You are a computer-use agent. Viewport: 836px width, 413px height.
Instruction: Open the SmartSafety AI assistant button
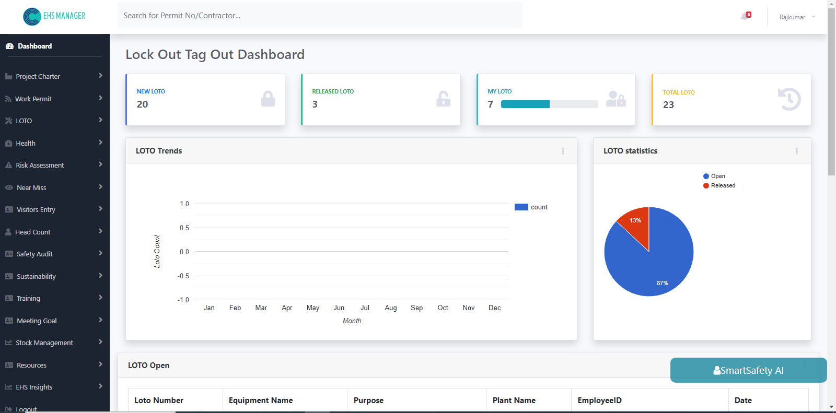point(748,370)
